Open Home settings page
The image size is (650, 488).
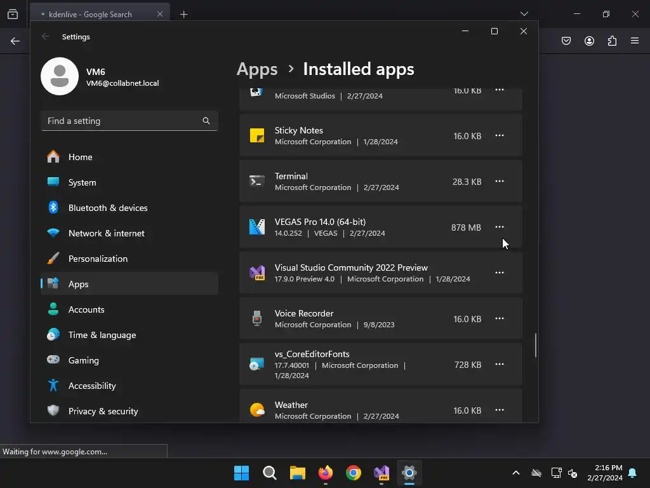pyautogui.click(x=129, y=157)
